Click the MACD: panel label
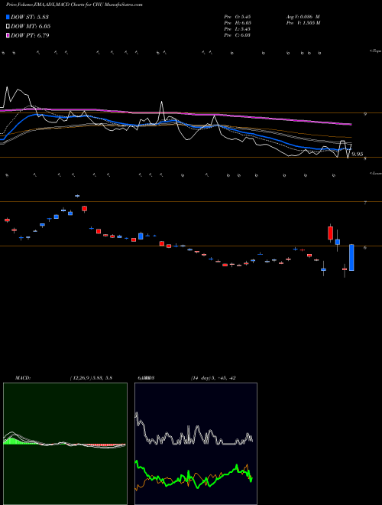382x505 pixels. point(22,378)
